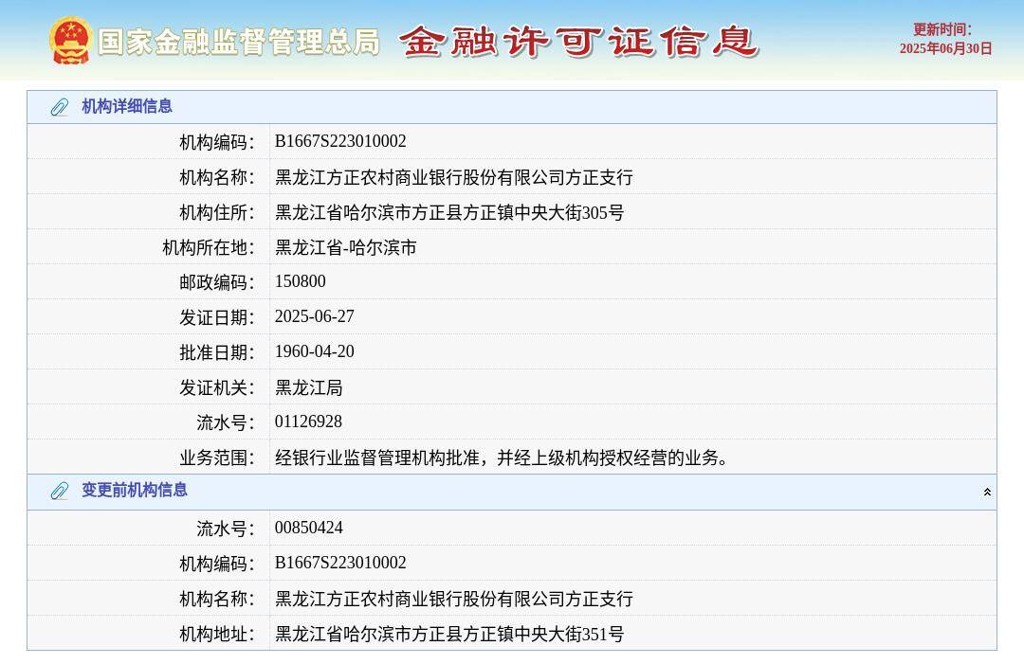Select the 机构名称 value in the 机构详细信息 section
Screen dimensions: 1024x664
tap(454, 177)
